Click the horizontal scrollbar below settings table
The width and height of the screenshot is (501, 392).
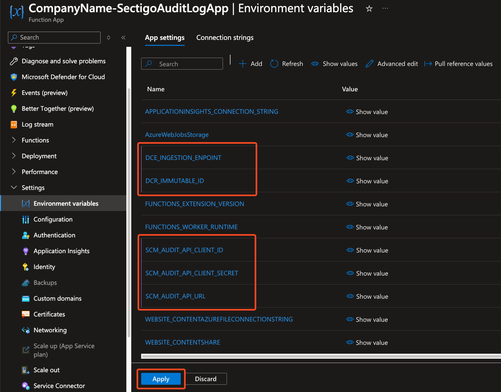pos(321,356)
